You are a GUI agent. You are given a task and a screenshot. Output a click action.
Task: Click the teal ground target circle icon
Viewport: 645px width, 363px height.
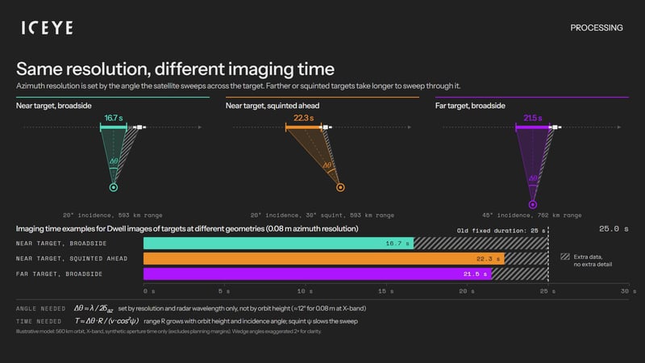(114, 187)
